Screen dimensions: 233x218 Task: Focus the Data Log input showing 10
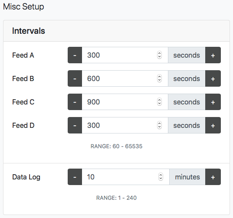point(125,177)
